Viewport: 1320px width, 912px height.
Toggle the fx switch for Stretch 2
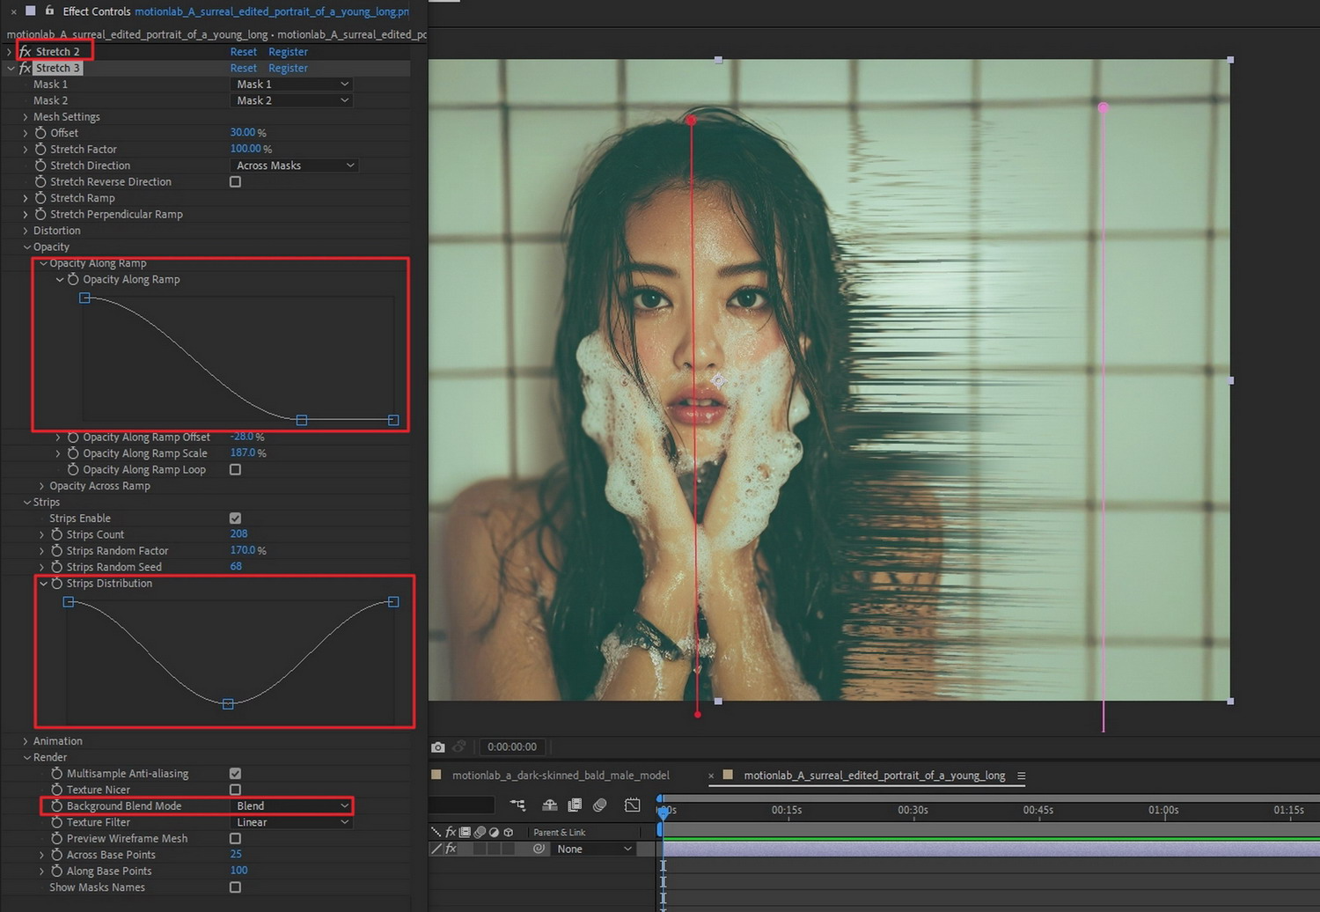[25, 52]
